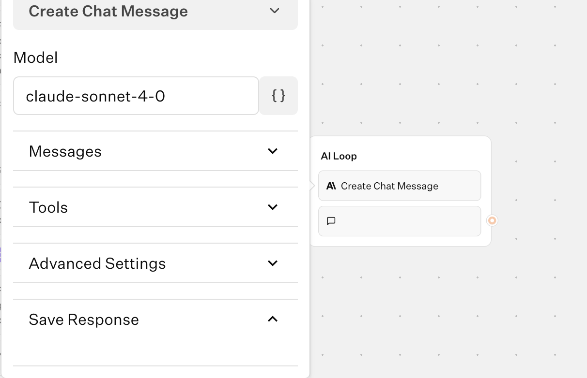This screenshot has width=587, height=378.
Task: Expand the Advanced Settings section
Action: (x=155, y=263)
